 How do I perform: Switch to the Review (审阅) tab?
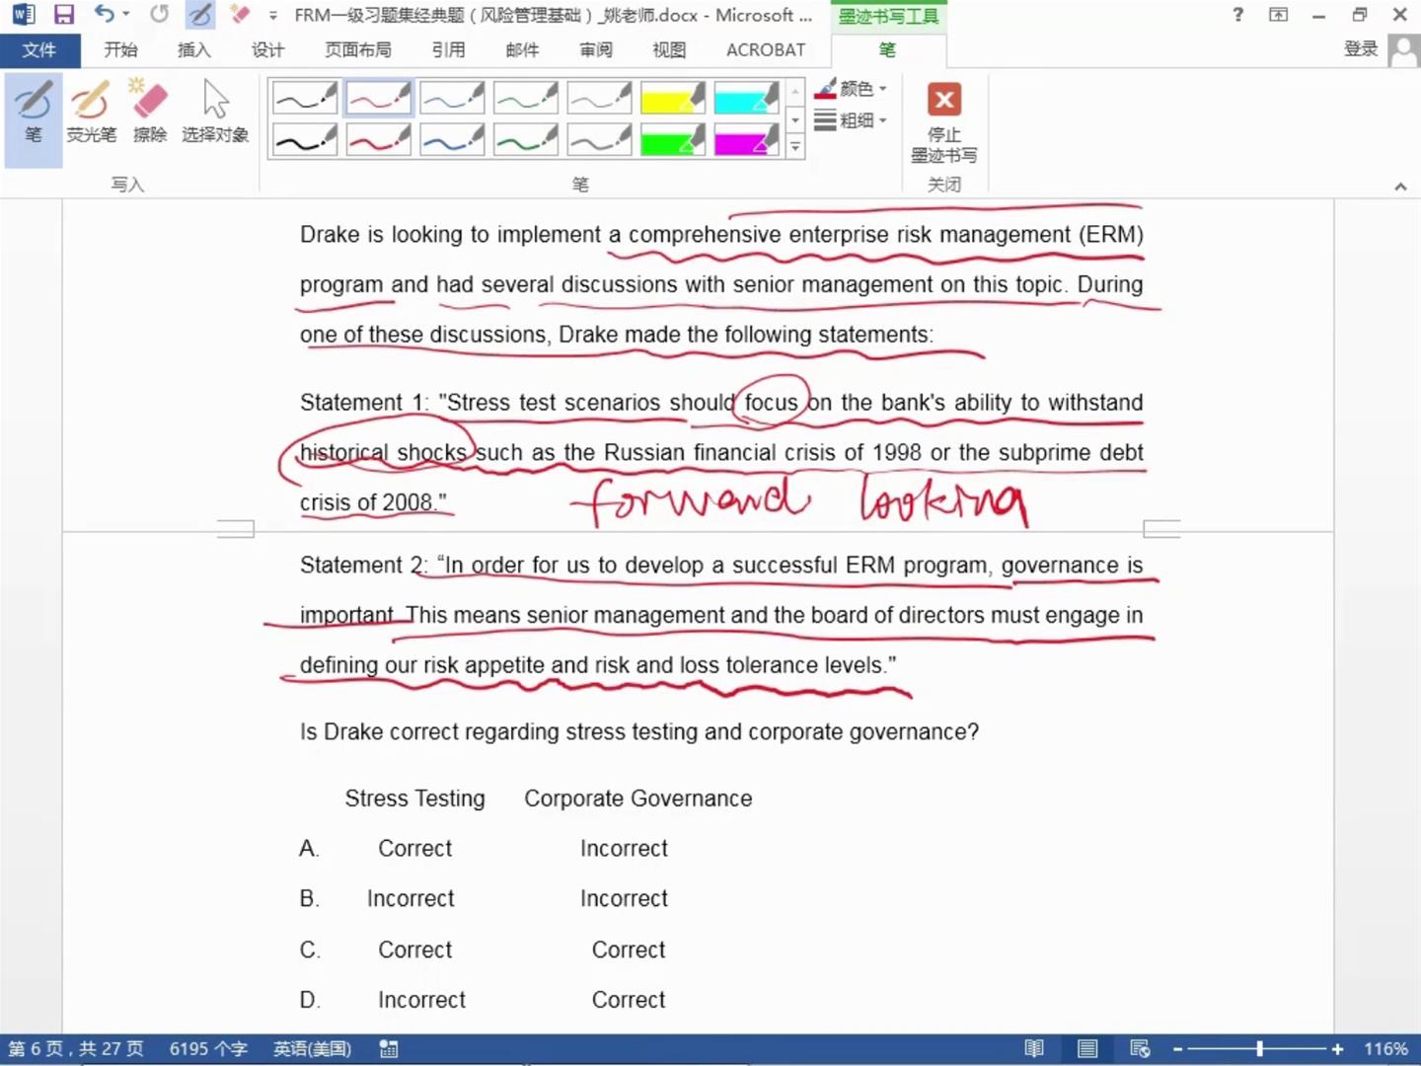tap(595, 50)
